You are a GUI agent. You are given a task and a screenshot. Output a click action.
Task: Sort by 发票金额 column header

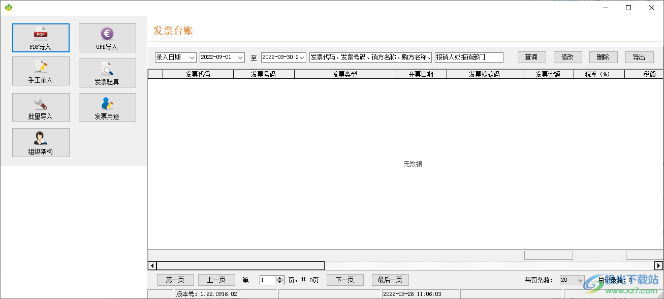(548, 74)
